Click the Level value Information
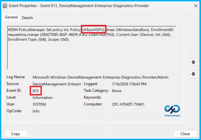 tap(43, 97)
